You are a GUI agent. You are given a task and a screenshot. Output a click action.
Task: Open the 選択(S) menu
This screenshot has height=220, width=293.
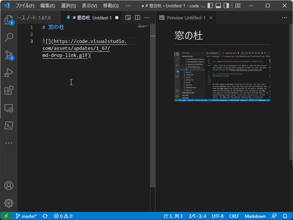(68, 6)
